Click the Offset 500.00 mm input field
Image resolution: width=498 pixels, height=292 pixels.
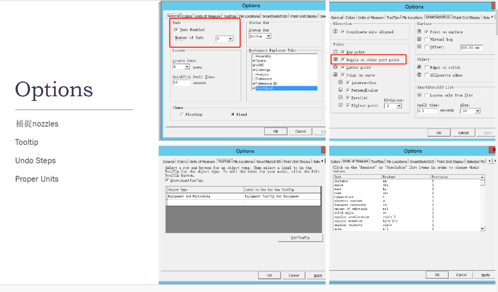471,48
